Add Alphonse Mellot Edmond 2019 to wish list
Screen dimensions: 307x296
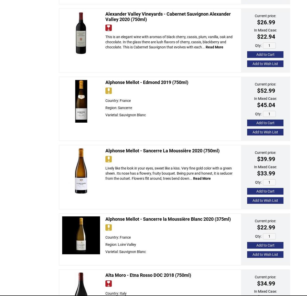coord(265,132)
